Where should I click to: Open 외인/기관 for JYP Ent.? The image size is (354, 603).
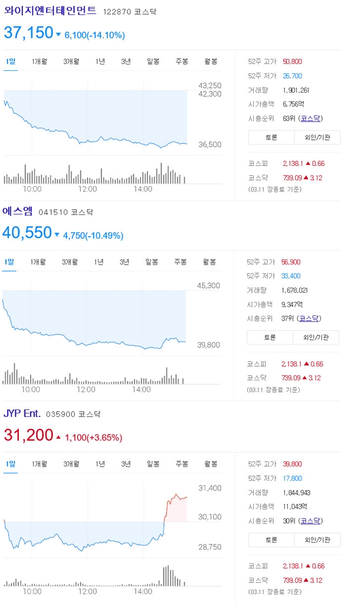(x=317, y=540)
